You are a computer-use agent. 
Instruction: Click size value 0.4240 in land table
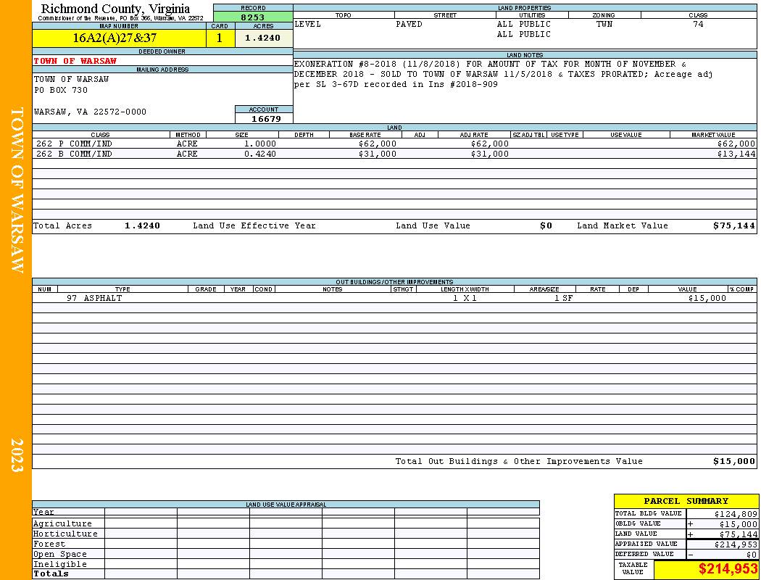tap(260, 154)
